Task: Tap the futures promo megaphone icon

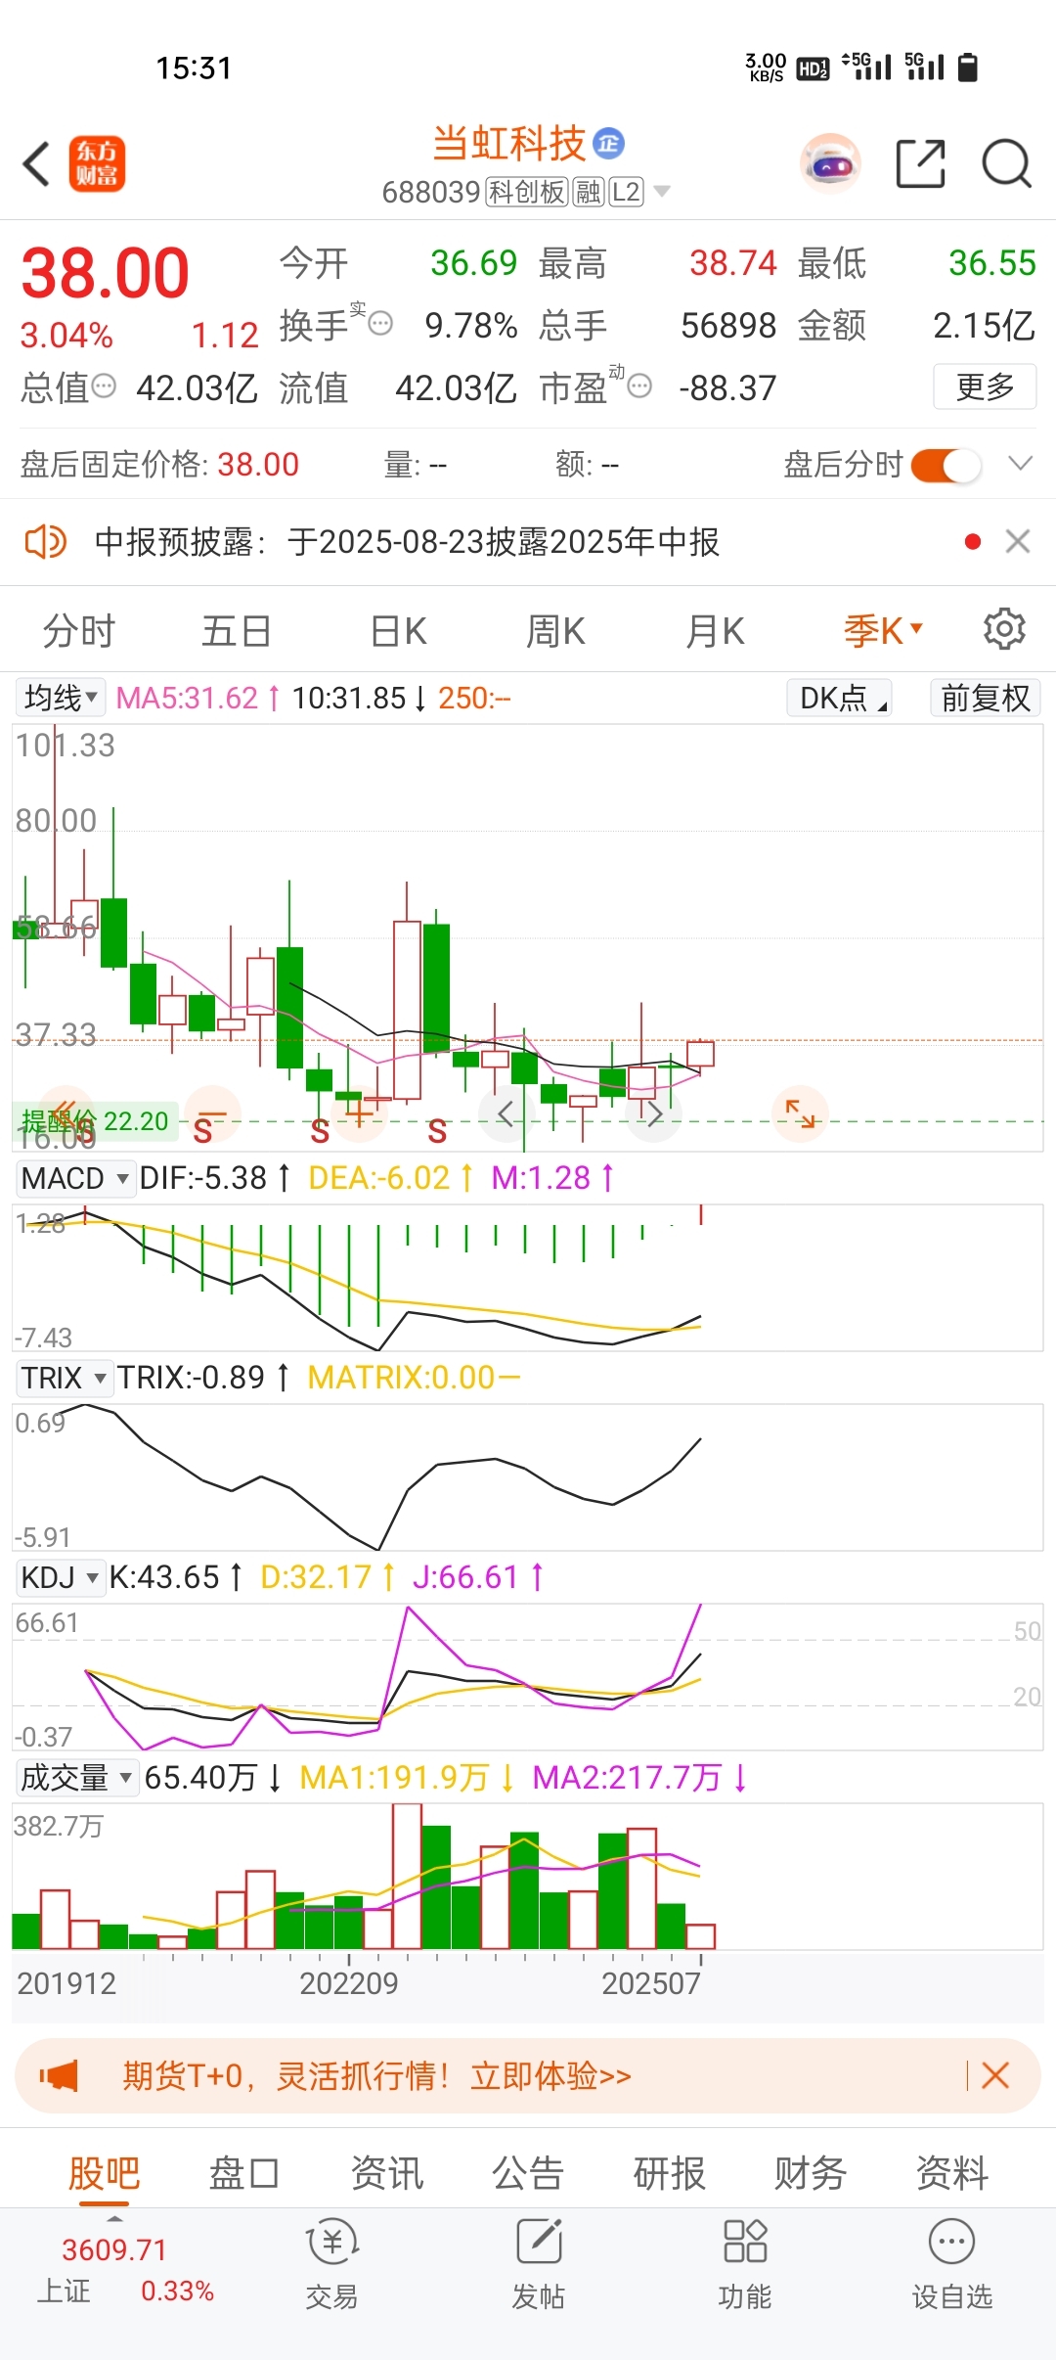Action: (x=59, y=2075)
